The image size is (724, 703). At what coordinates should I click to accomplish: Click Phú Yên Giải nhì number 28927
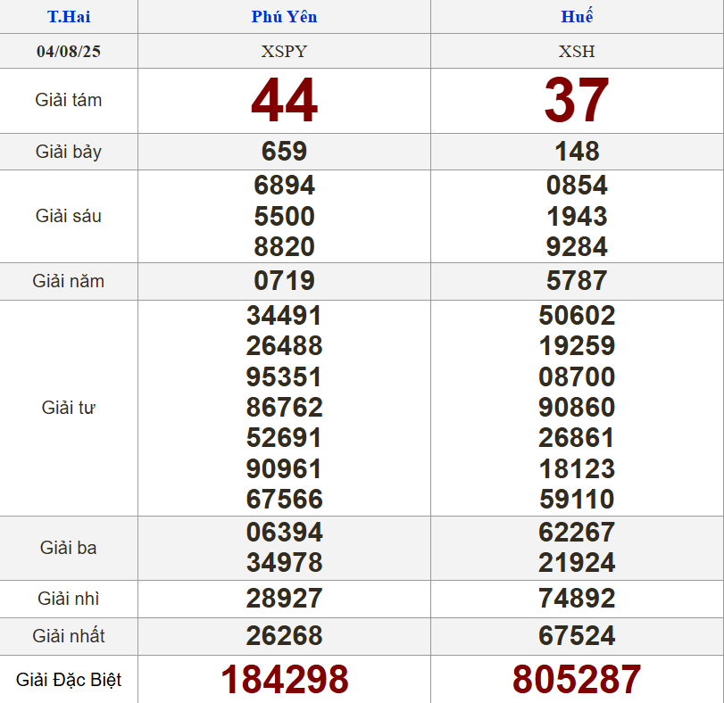click(284, 599)
